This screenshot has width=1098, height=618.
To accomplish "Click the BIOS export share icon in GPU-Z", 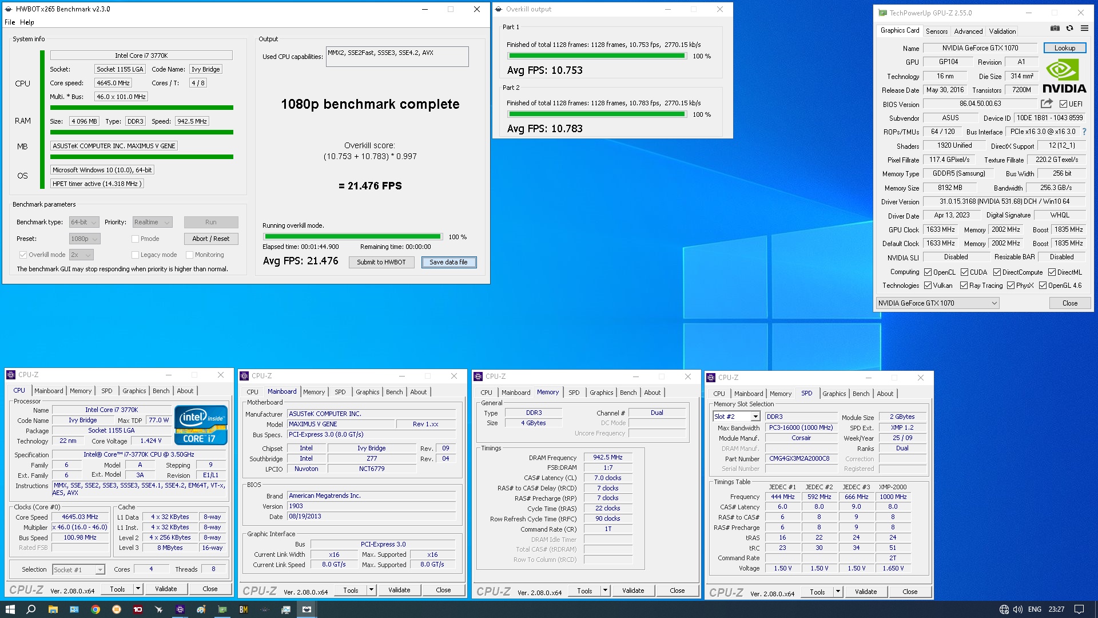I will pos(1047,104).
